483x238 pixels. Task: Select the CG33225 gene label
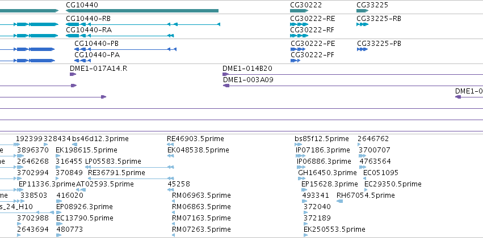pyautogui.click(x=372, y=5)
